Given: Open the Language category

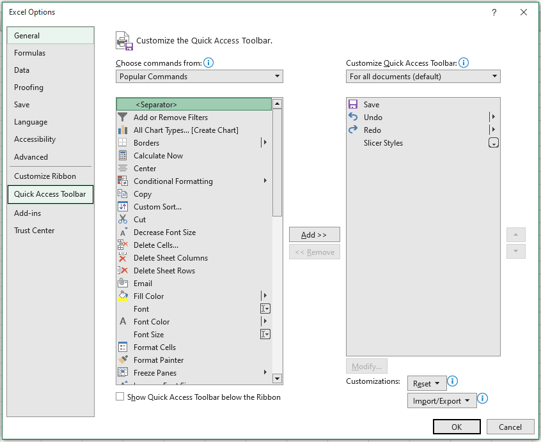Looking at the screenshot, I should pyautogui.click(x=51, y=122).
